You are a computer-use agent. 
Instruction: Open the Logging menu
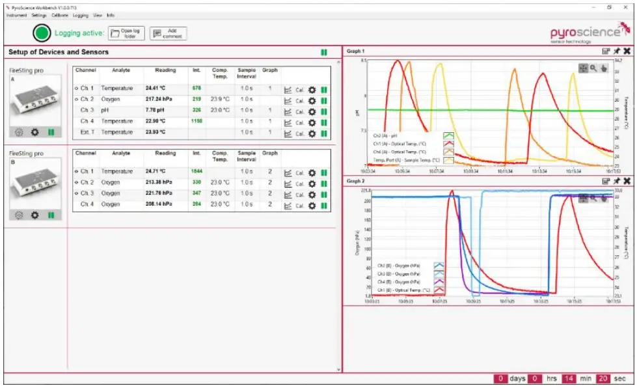pos(81,14)
